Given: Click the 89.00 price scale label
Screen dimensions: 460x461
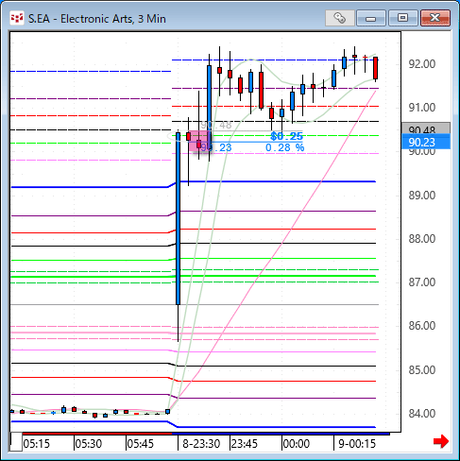Looking at the screenshot, I should pyautogui.click(x=422, y=196).
